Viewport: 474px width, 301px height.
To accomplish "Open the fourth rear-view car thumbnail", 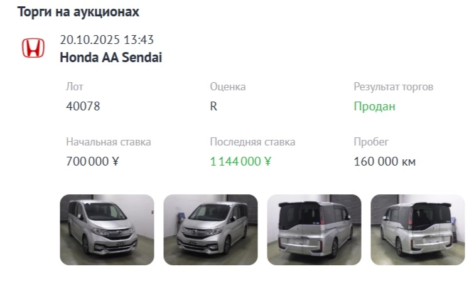I will [417, 230].
